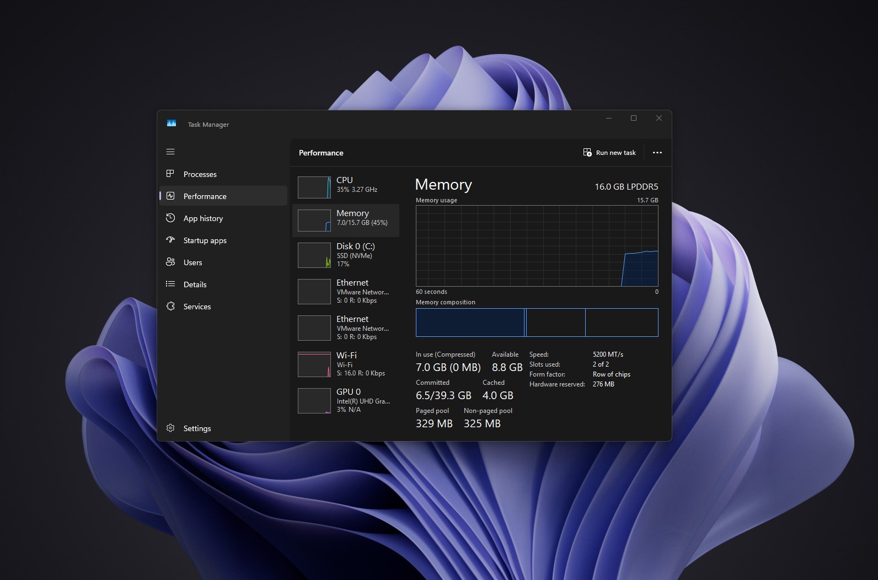Click the Details list icon
The width and height of the screenshot is (878, 580).
point(170,284)
